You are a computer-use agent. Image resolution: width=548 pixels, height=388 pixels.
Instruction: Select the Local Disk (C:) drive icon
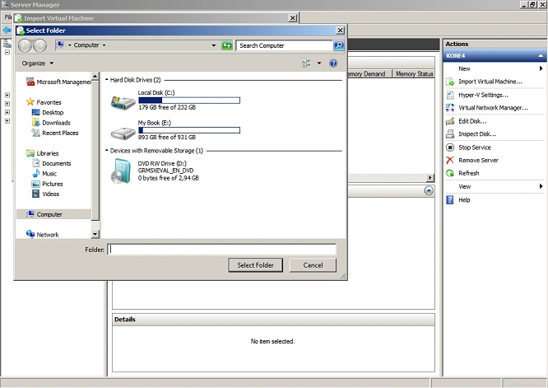click(x=123, y=102)
